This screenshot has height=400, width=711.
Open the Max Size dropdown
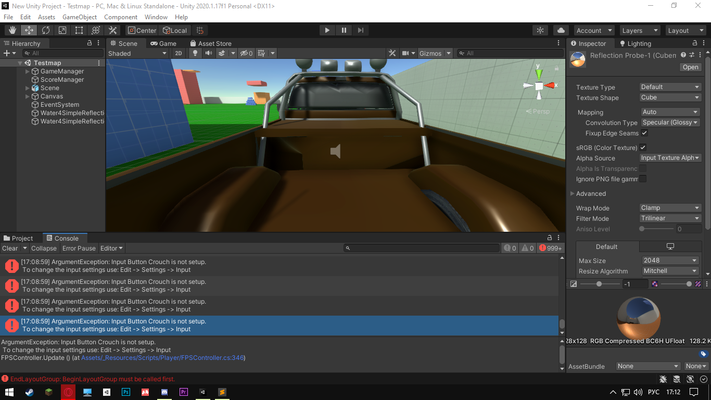pos(670,260)
